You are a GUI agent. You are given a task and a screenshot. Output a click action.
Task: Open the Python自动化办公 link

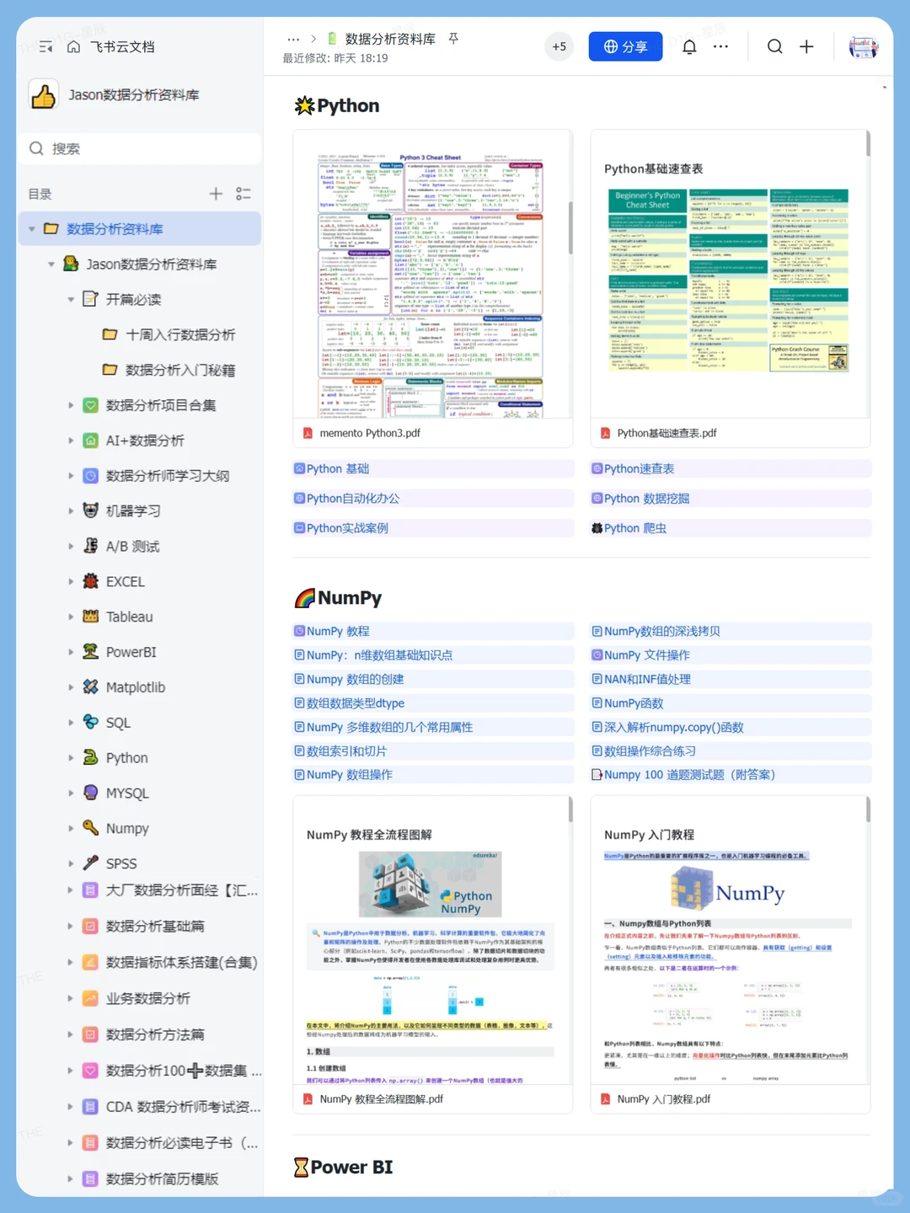(x=352, y=499)
